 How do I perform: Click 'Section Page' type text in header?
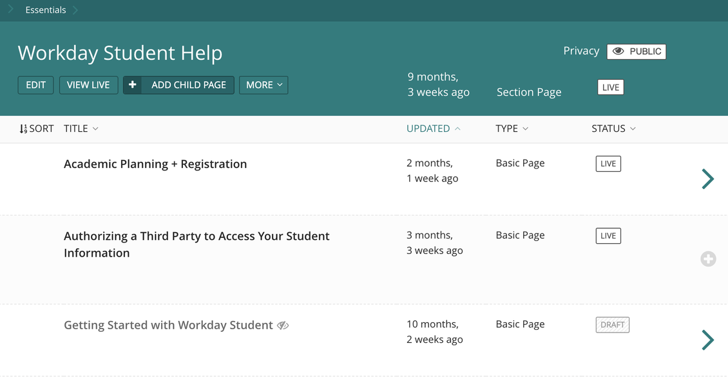529,92
